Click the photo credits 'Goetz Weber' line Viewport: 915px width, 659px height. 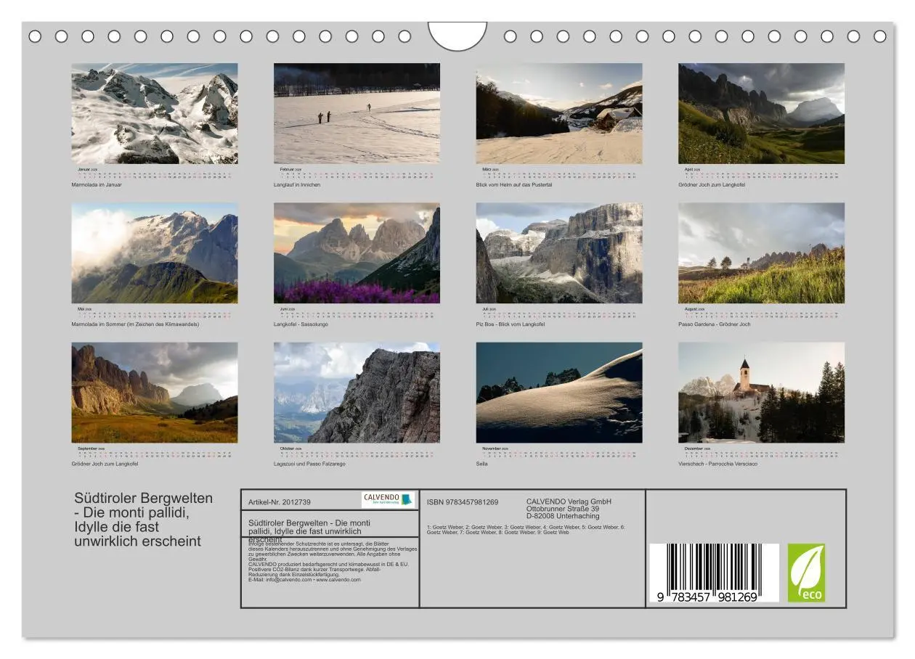click(x=526, y=529)
